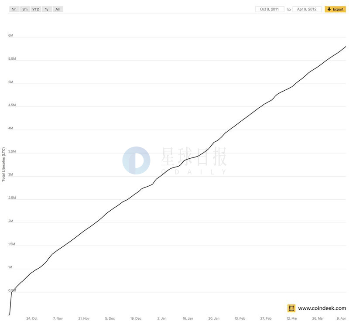
Task: Open the www.coindesk.com link
Action: 322,308
